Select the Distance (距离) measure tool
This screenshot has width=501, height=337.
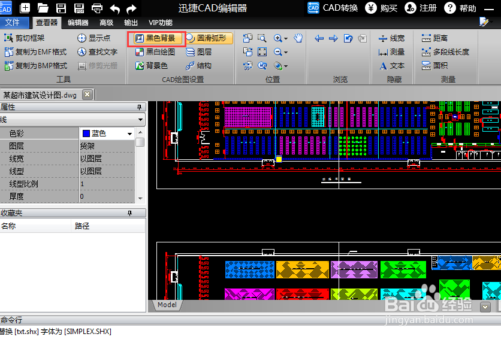tap(434, 38)
